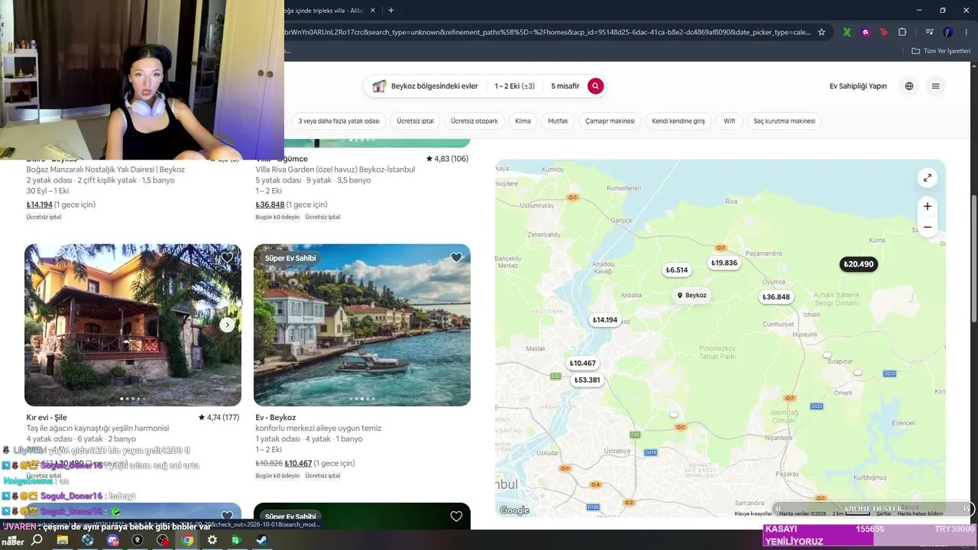The width and height of the screenshot is (978, 550).
Task: Select the ₺53.381 map price marker
Action: point(586,380)
